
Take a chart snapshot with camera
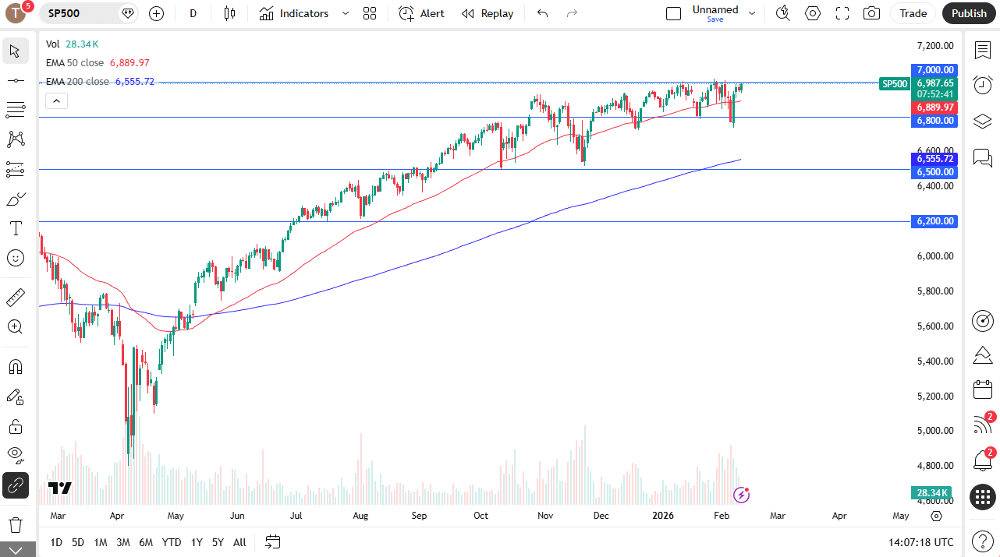pyautogui.click(x=871, y=13)
